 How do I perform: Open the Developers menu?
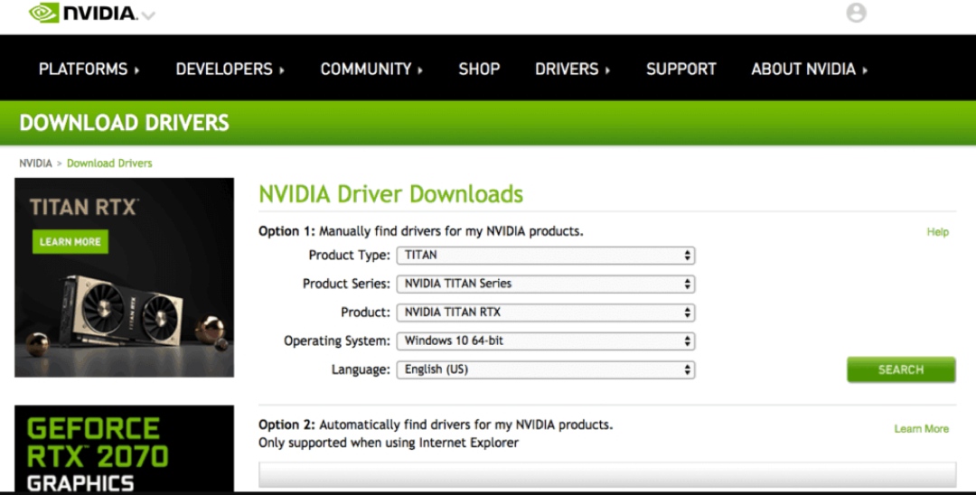point(230,69)
